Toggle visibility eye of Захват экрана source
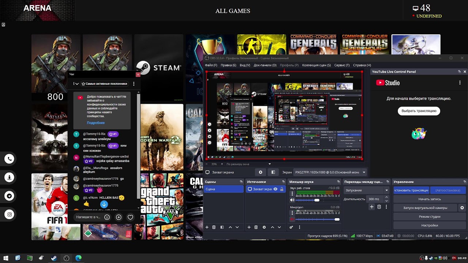 (x=275, y=189)
